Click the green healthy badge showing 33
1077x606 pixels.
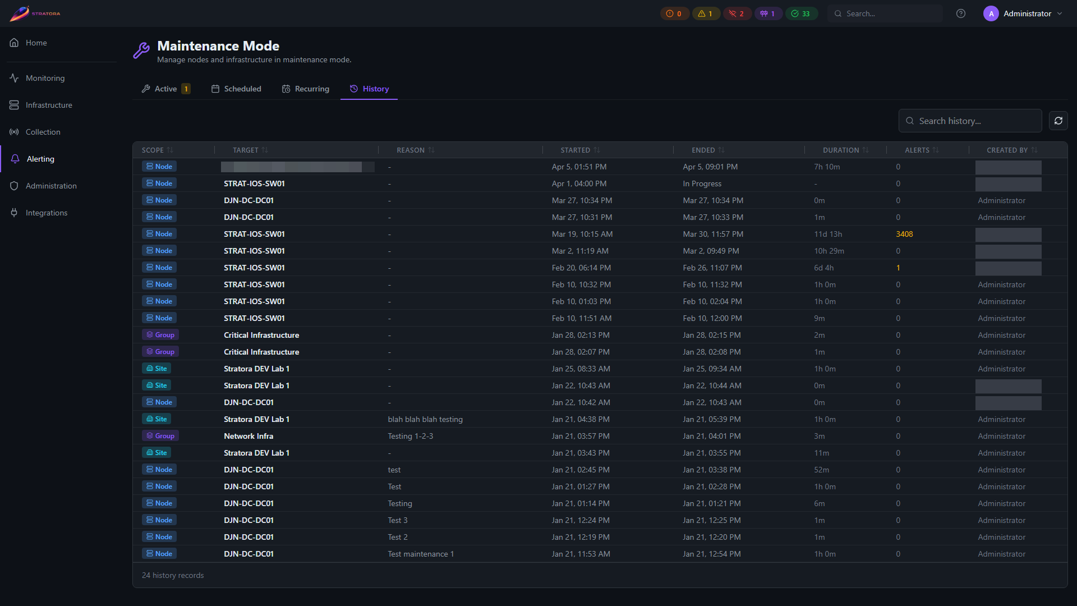(801, 13)
